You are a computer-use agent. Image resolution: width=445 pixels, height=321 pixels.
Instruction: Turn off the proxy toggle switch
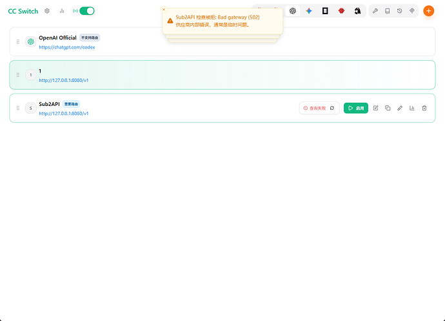click(87, 11)
